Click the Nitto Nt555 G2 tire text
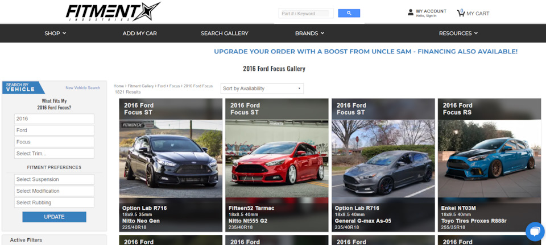This screenshot has height=245, width=546. [248, 221]
